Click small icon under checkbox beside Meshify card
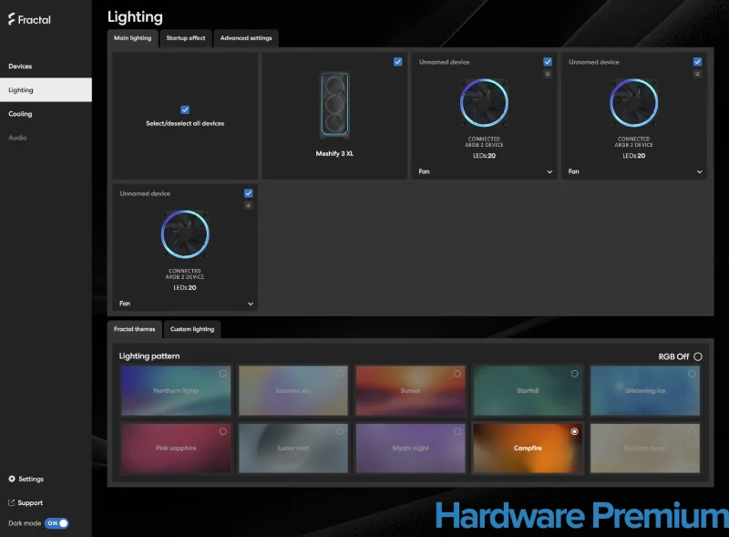 (548, 74)
